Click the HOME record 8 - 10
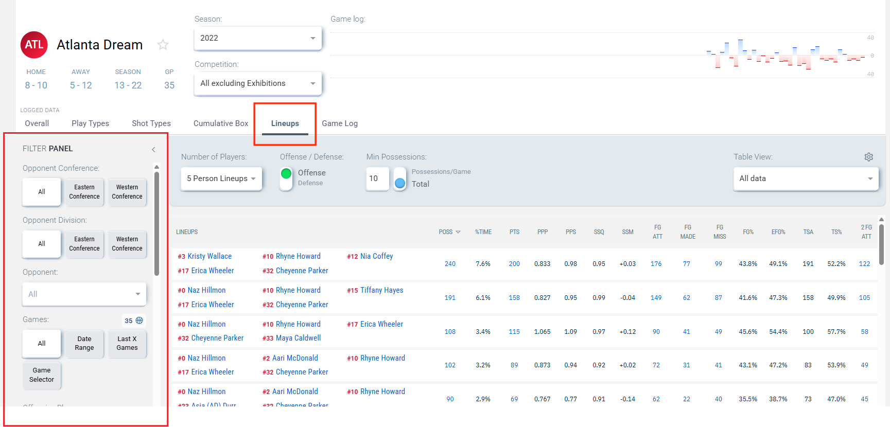Screen dimensions: 890x427 pos(36,85)
